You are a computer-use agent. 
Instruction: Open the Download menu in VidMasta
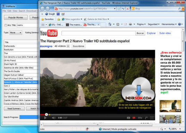click(31, 11)
